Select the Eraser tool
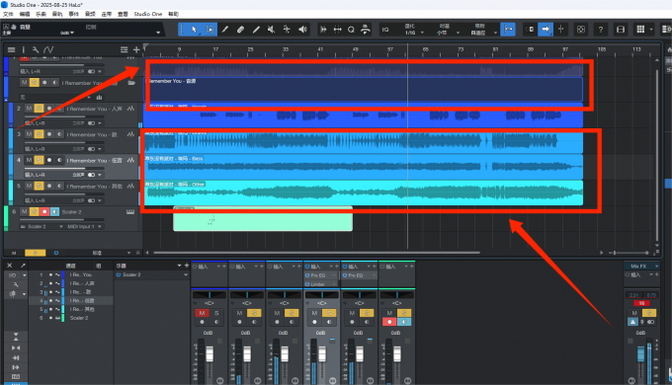 click(240, 29)
